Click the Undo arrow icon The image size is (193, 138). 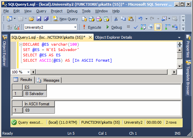point(140,19)
